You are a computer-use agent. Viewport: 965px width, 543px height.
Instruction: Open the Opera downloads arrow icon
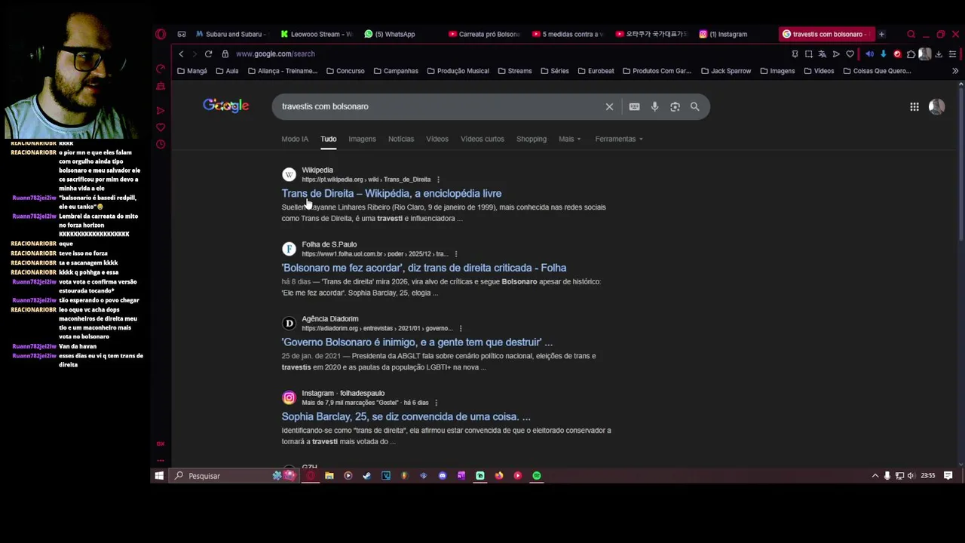pyautogui.click(x=939, y=54)
